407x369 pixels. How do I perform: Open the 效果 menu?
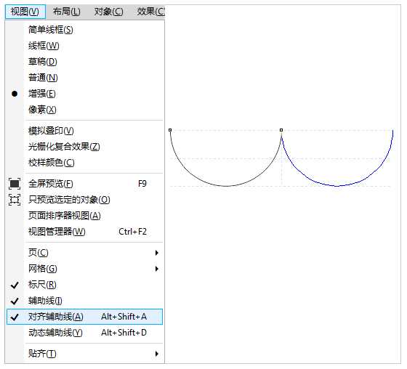(150, 12)
